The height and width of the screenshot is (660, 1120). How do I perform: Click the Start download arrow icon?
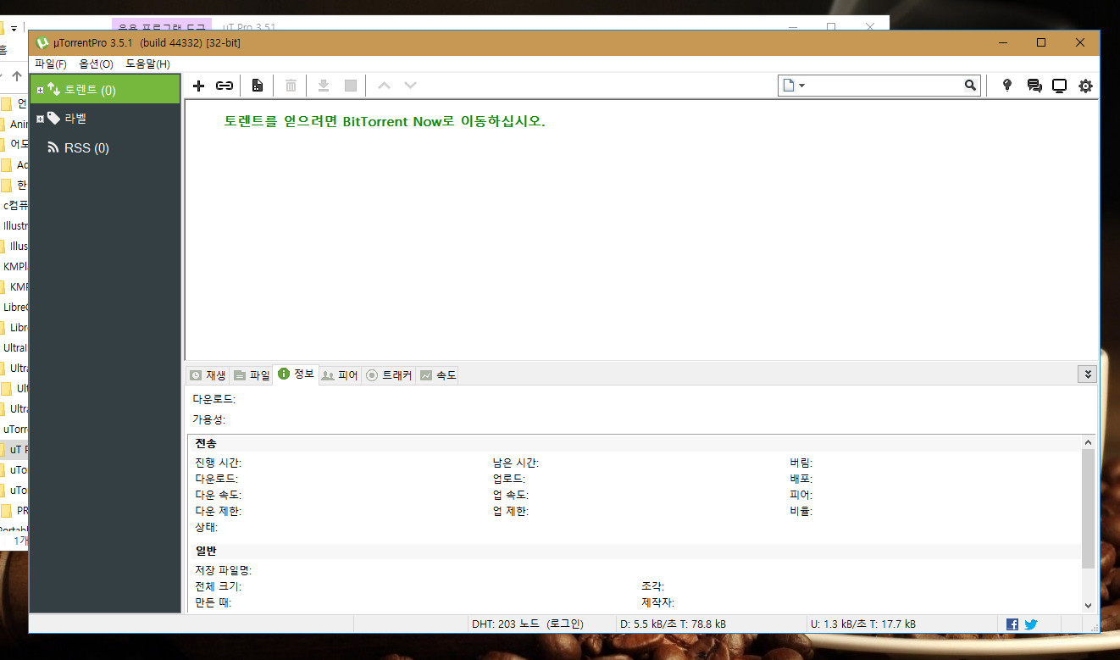(x=323, y=86)
